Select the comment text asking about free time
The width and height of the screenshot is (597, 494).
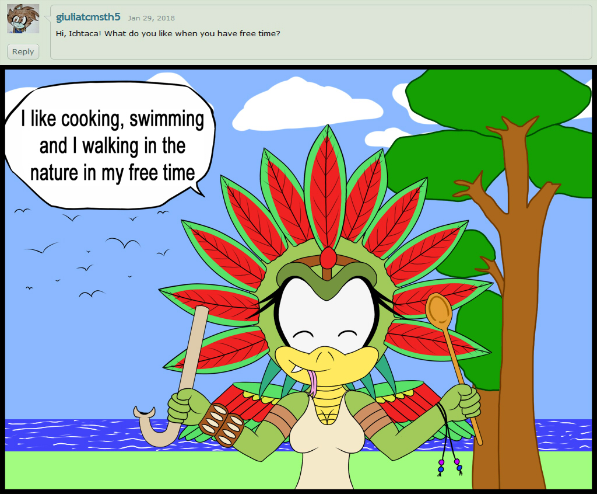coord(168,33)
